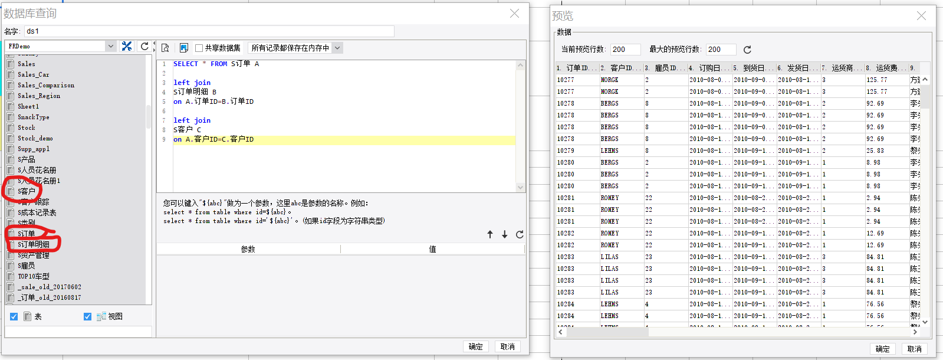
Task: Select the S订单明细 table in the list
Action: (34, 244)
